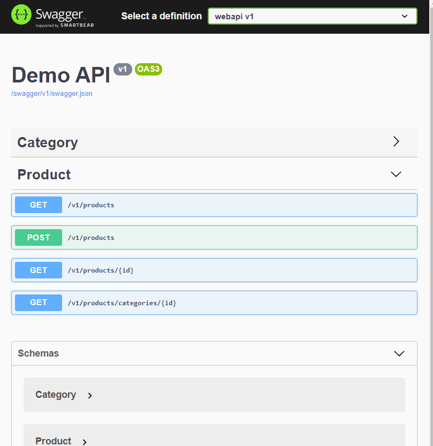The height and width of the screenshot is (446, 433).
Task: Click the Product schema name
Action: pyautogui.click(x=53, y=441)
